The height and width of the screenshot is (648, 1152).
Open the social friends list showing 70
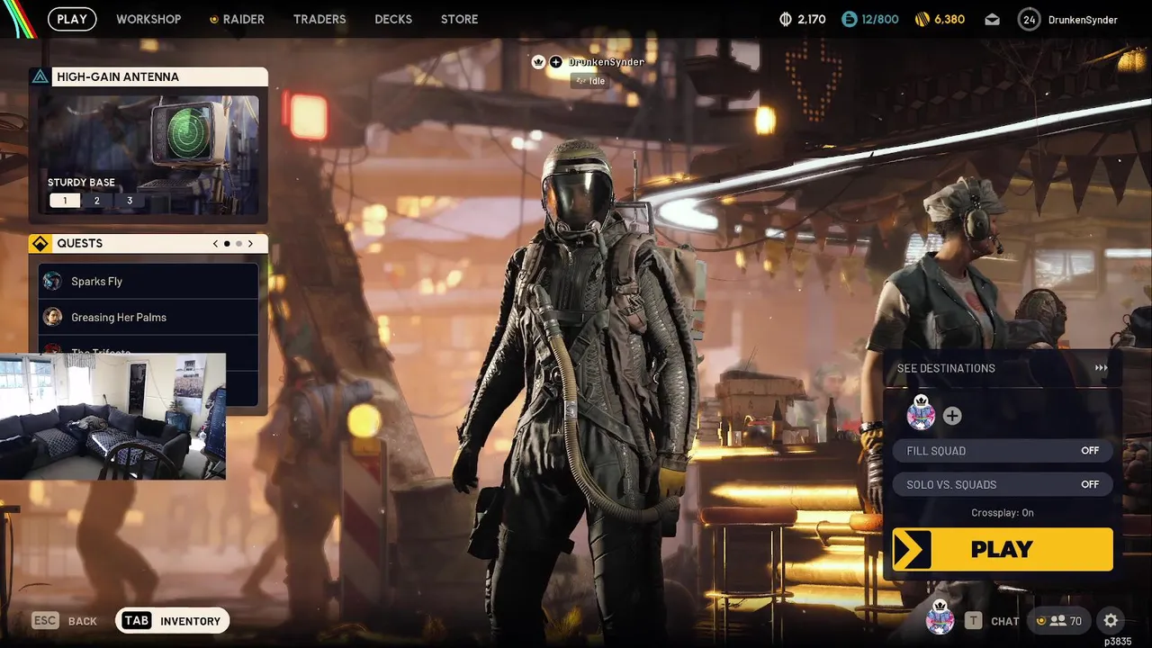coord(1059,621)
